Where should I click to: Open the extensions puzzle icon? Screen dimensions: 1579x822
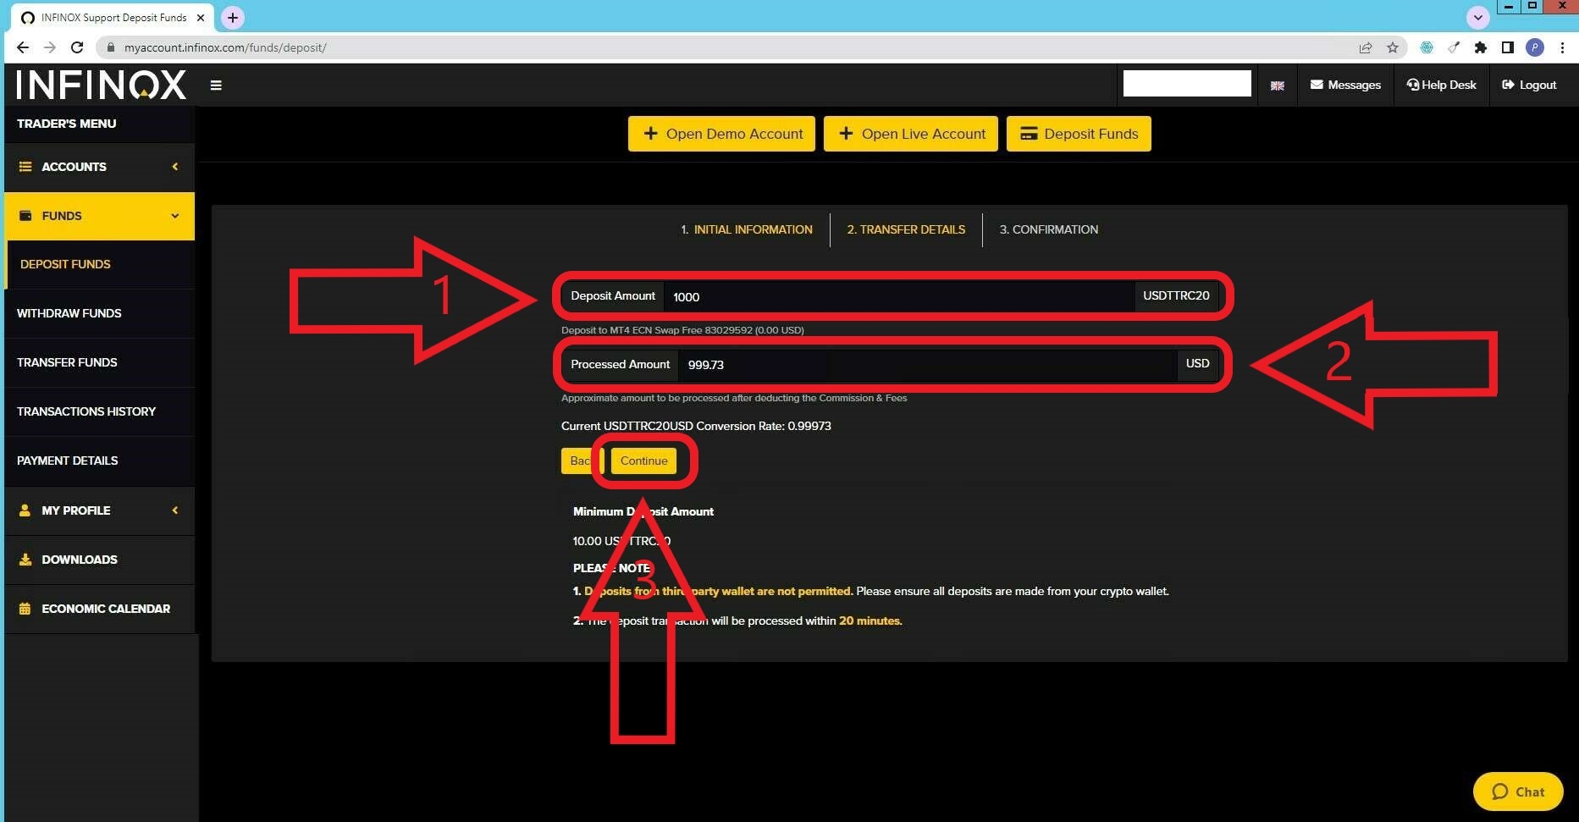click(x=1480, y=47)
